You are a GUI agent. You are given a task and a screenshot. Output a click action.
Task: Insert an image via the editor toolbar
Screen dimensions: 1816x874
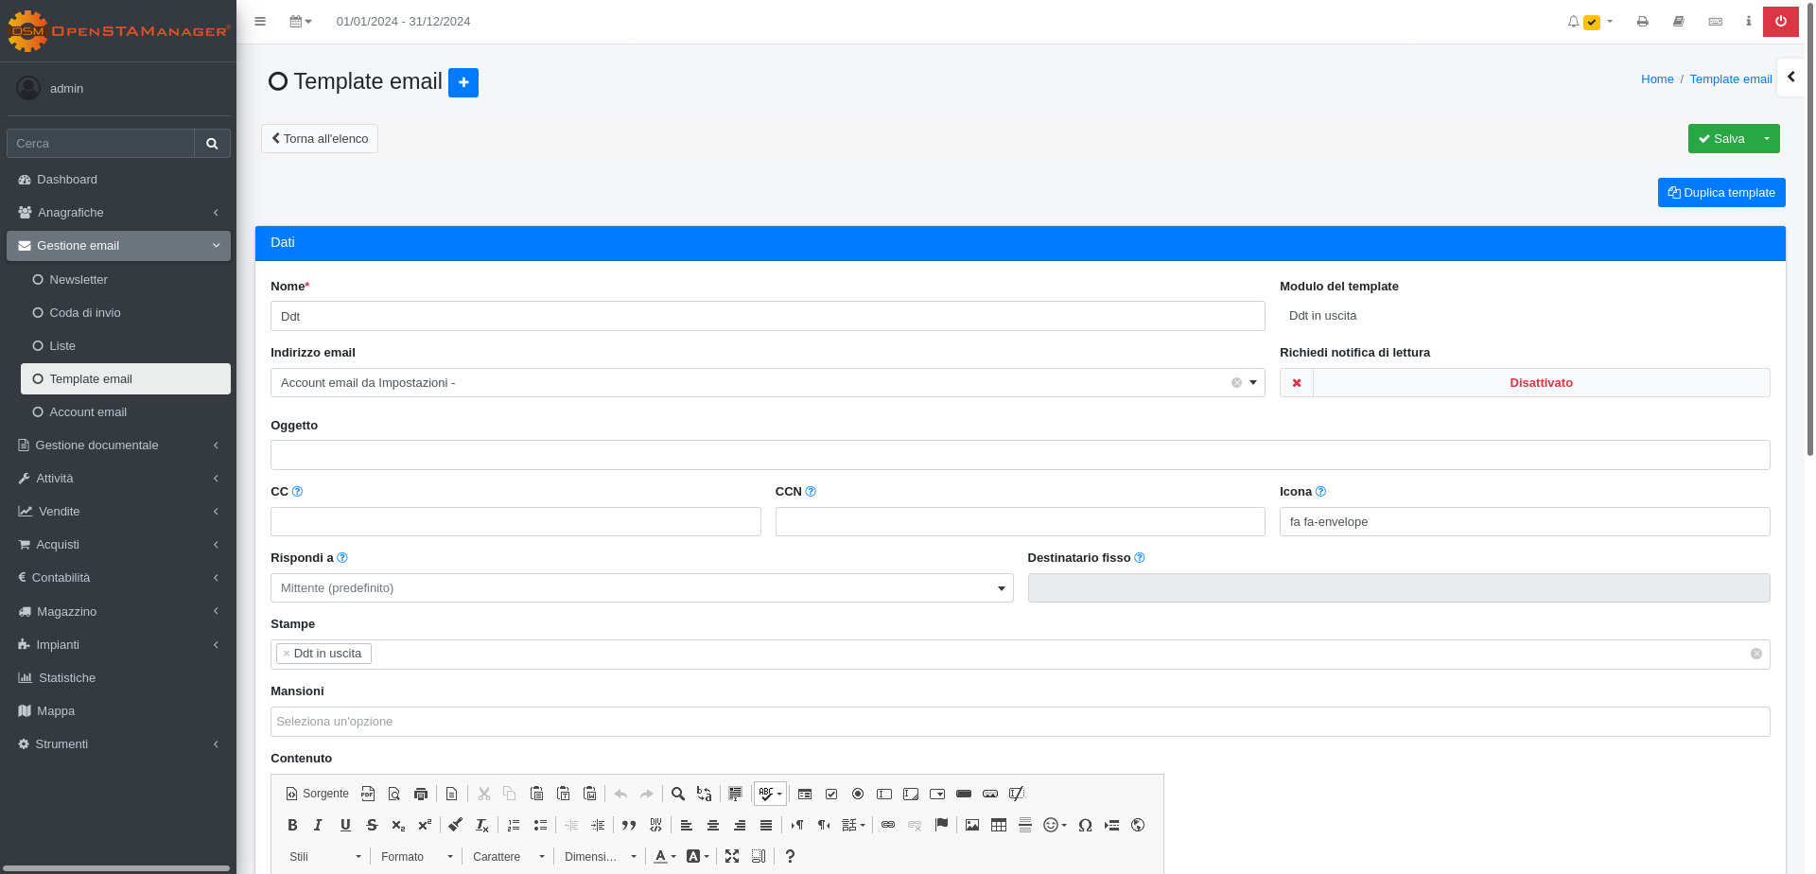pyautogui.click(x=972, y=825)
